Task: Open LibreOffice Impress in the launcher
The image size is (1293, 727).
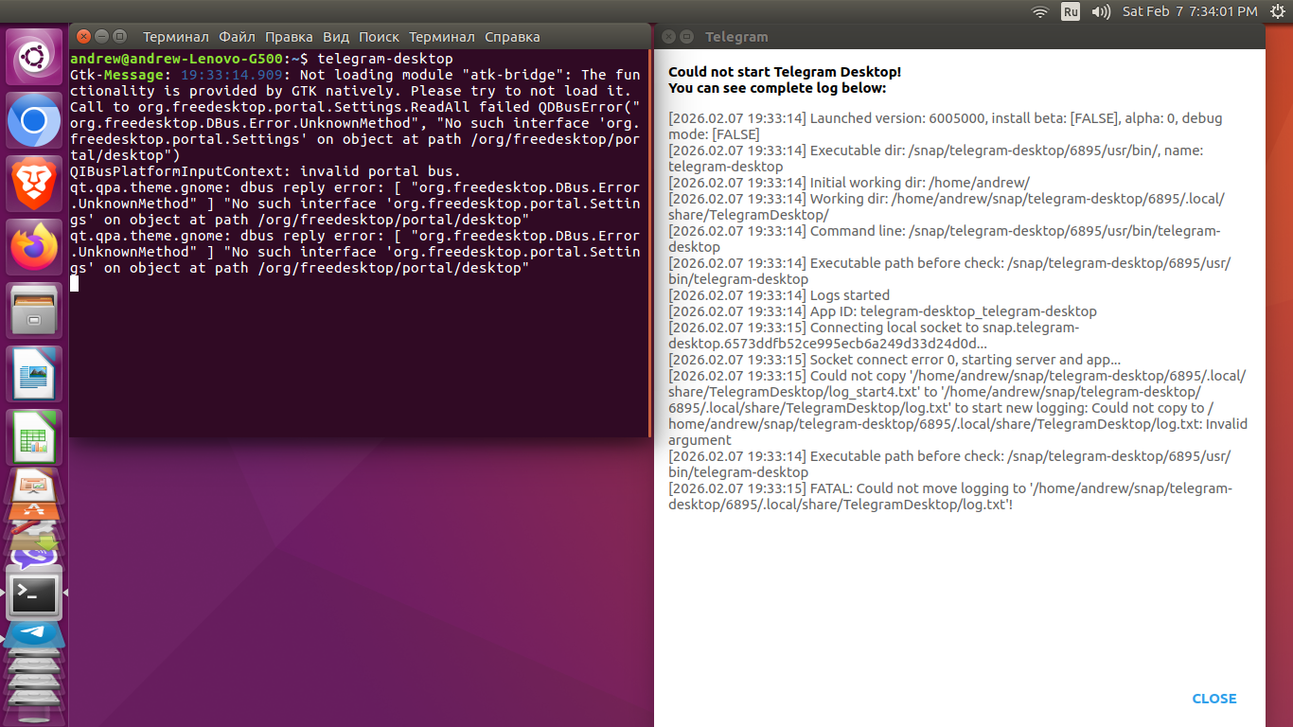Action: (x=34, y=484)
